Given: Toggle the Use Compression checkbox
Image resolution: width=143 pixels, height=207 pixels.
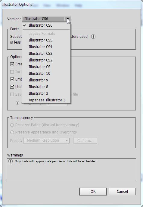Looking at the screenshot, I should point(12,87).
